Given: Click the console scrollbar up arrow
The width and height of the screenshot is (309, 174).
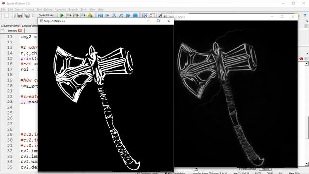Looking at the screenshot, I should click(306, 63).
